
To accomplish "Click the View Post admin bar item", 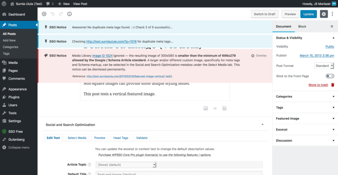I will pos(80,4).
